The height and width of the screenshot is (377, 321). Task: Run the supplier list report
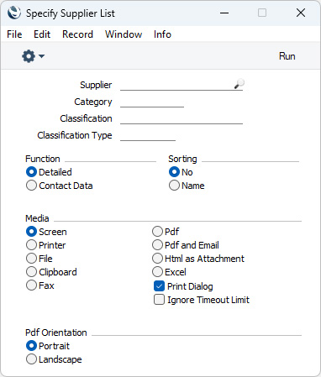point(287,56)
